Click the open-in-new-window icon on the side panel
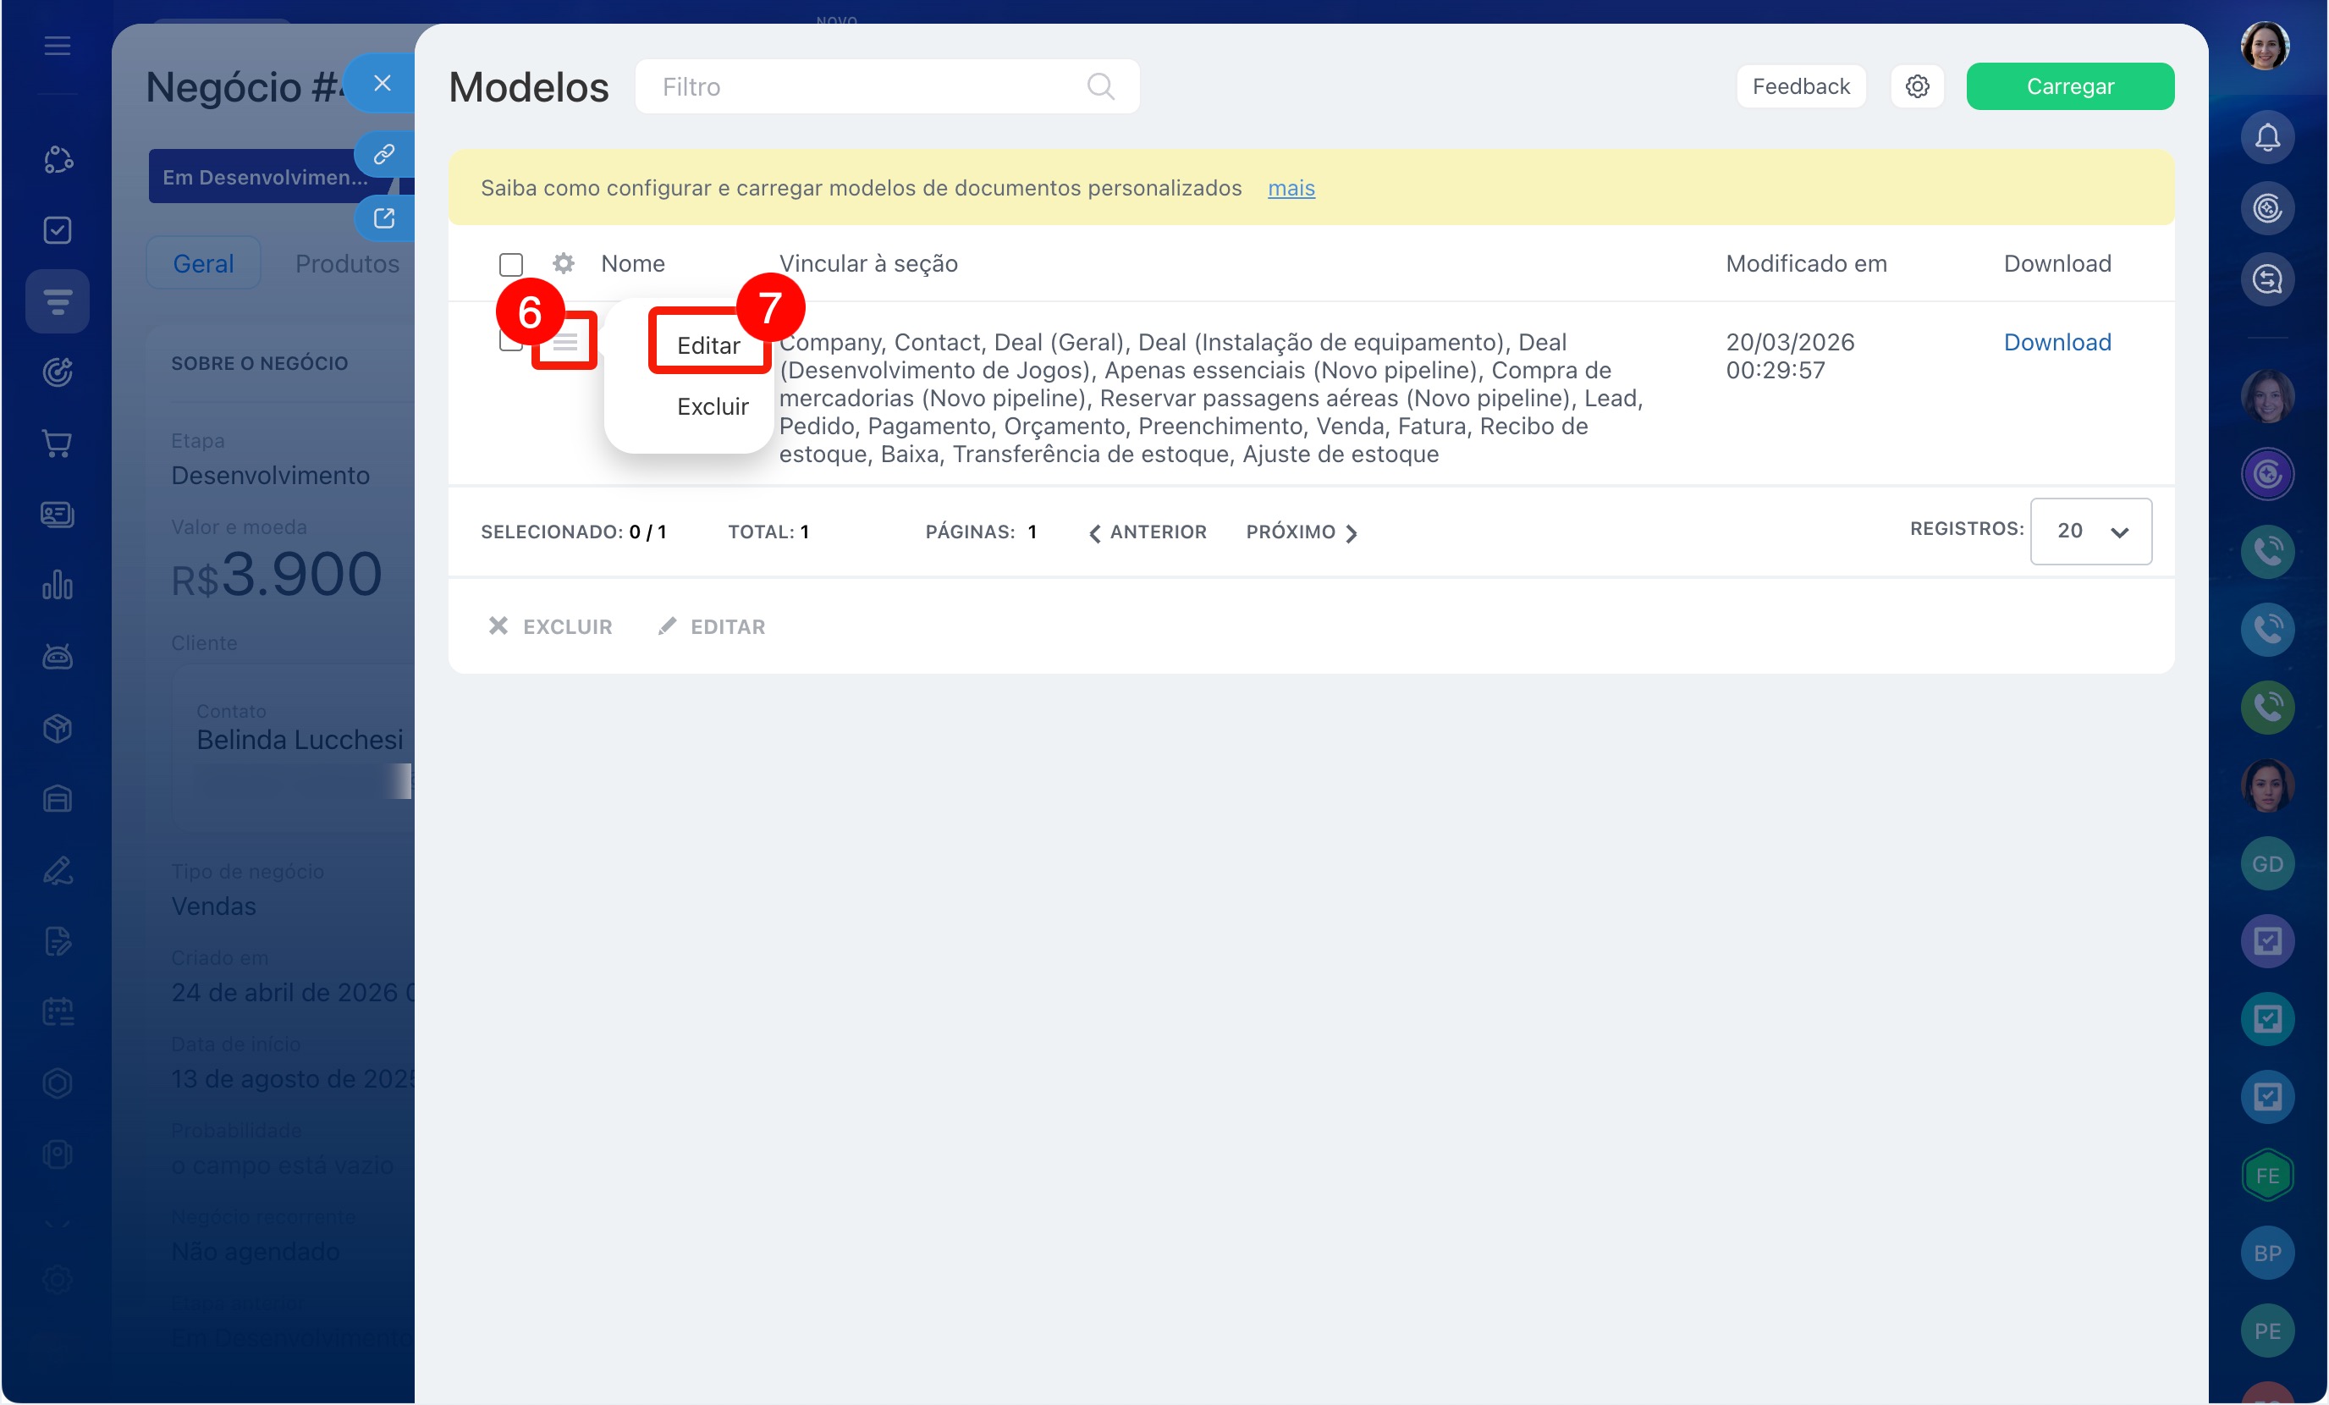The image size is (2329, 1405). [x=383, y=218]
